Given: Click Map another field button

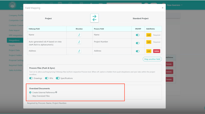Looking at the screenshot, I should pyautogui.click(x=152, y=59).
